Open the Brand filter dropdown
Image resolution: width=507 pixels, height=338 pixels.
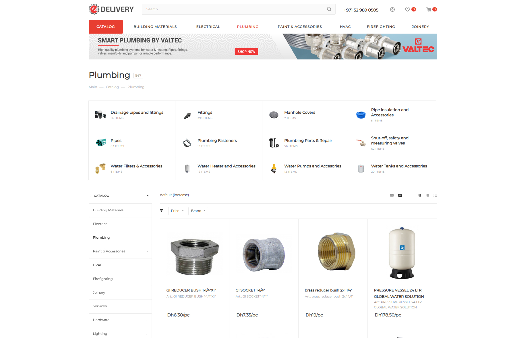pos(198,211)
